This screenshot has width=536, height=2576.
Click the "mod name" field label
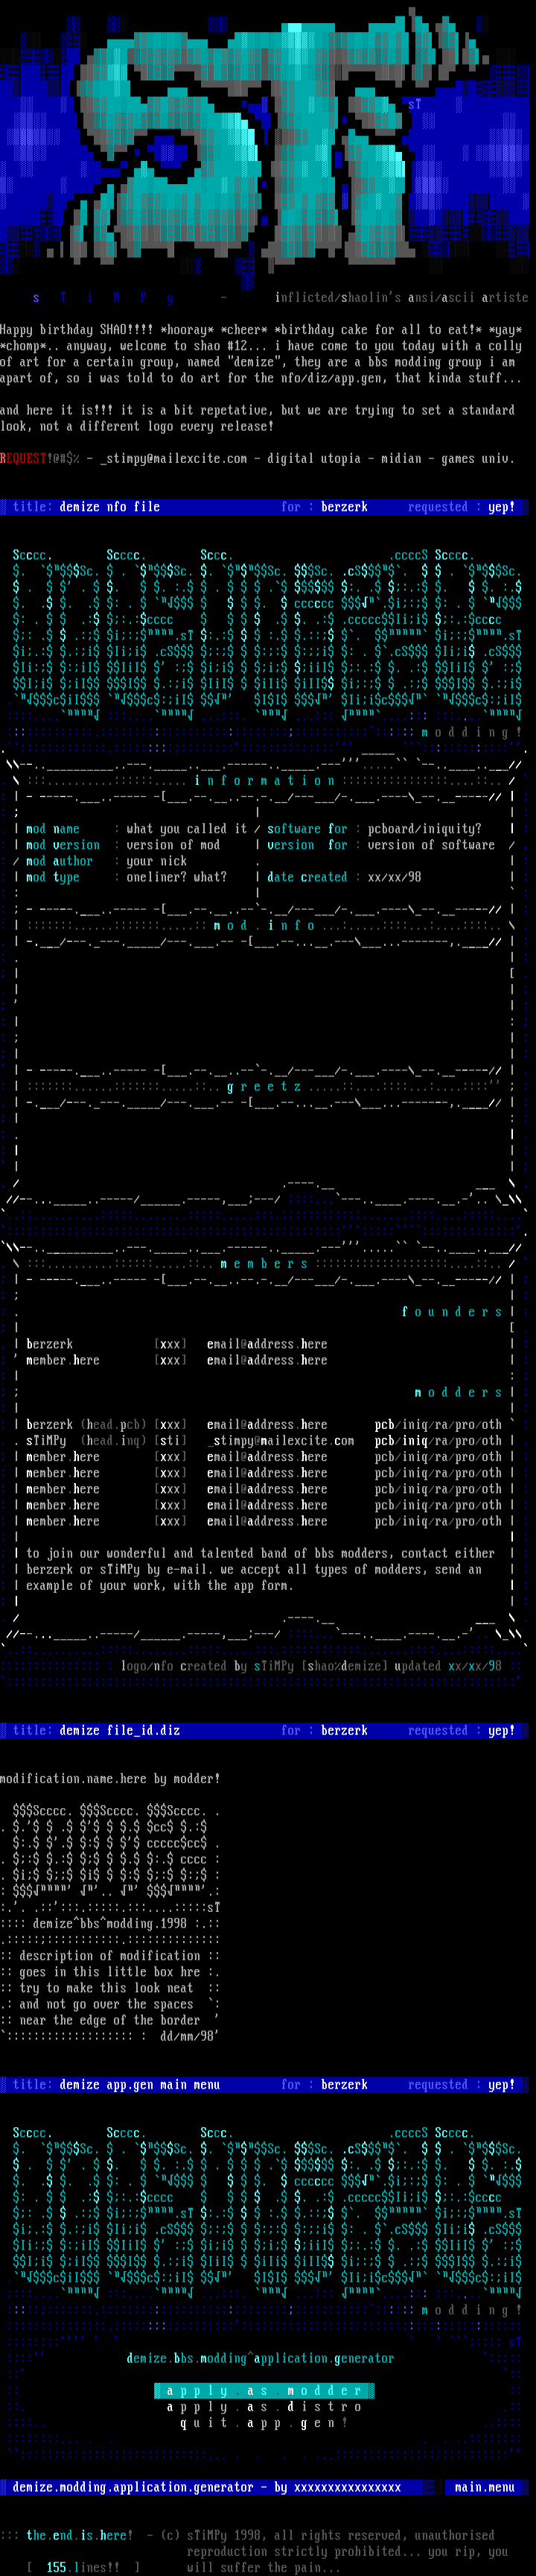point(52,828)
